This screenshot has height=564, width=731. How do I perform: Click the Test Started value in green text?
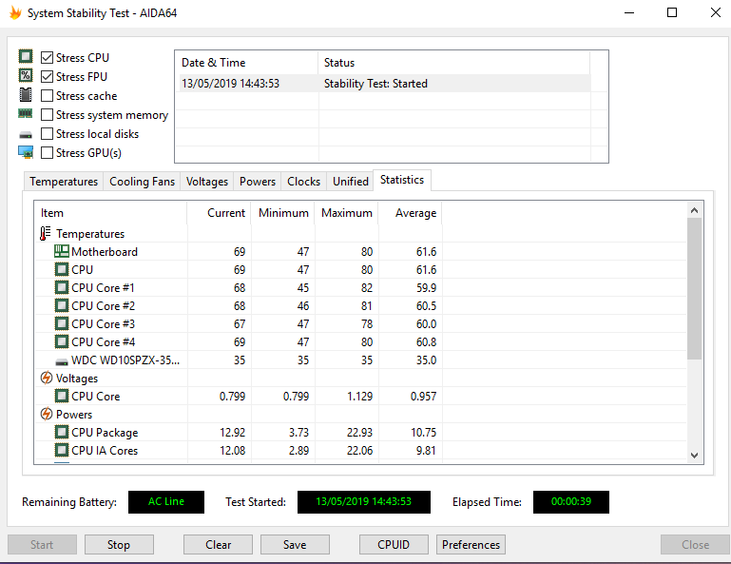pos(364,501)
